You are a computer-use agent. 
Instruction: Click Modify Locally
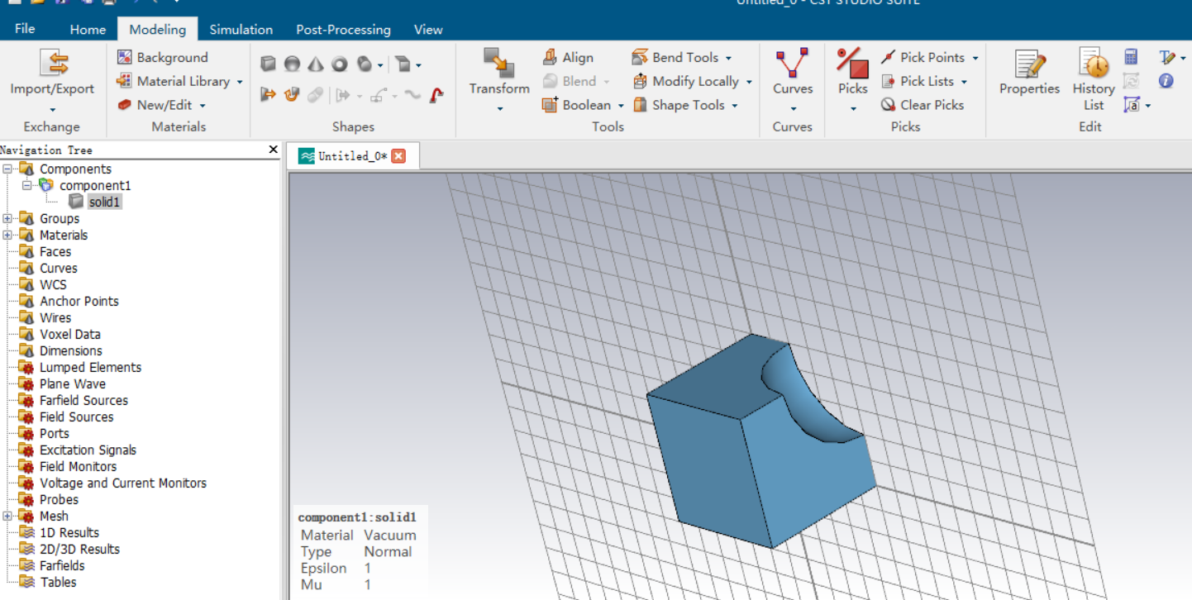click(693, 81)
